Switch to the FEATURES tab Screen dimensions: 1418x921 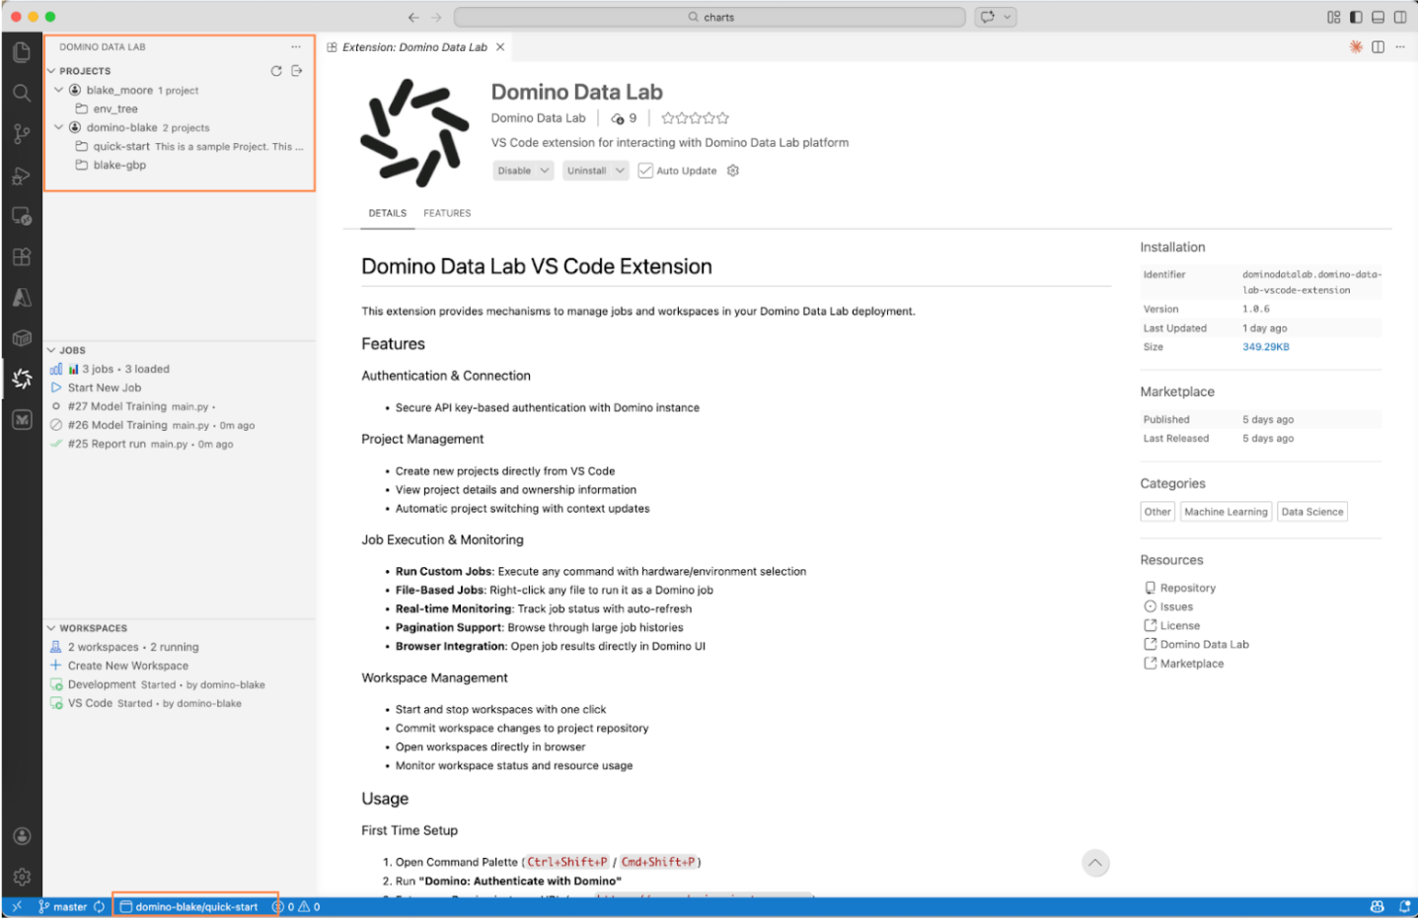tap(447, 212)
